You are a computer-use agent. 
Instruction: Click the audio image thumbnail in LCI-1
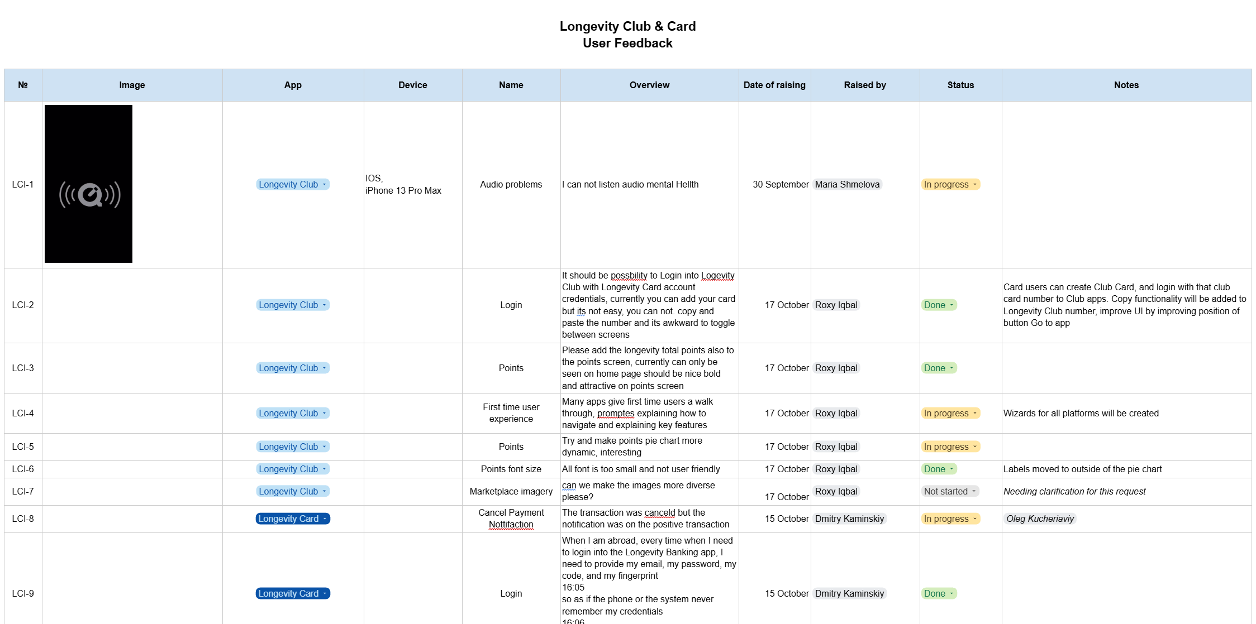pyautogui.click(x=88, y=184)
